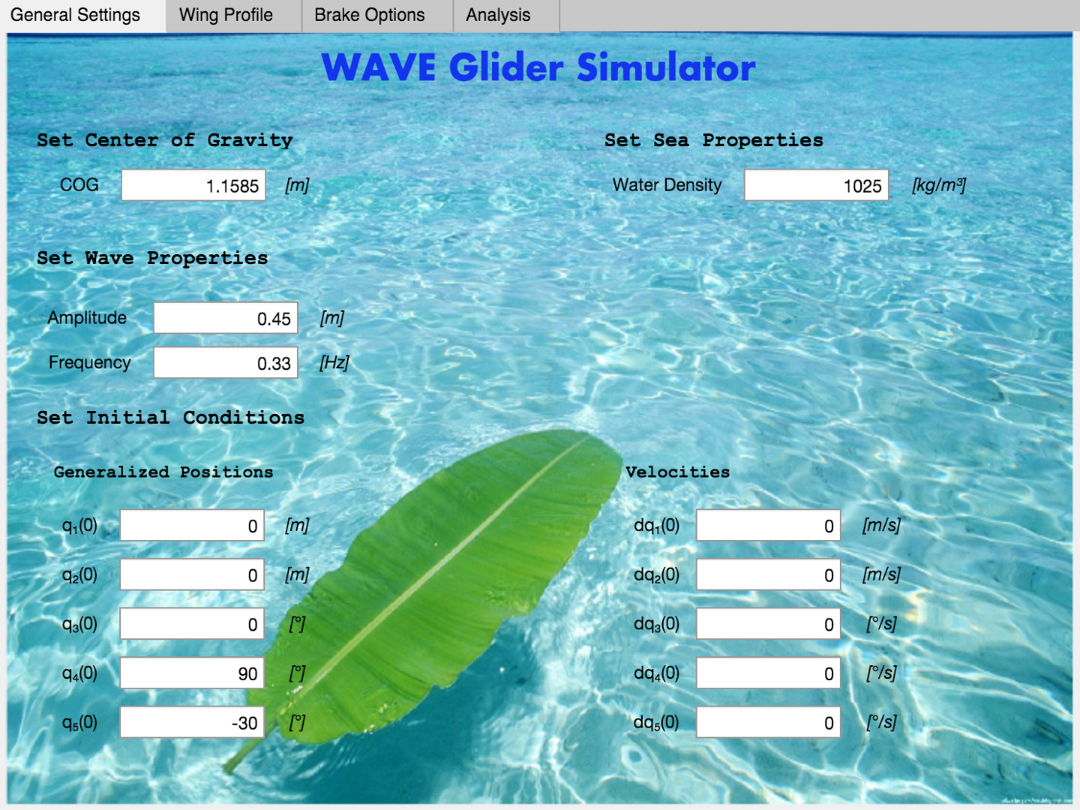The image size is (1080, 810).
Task: Click the dq2(0) velocity field
Action: point(769,575)
